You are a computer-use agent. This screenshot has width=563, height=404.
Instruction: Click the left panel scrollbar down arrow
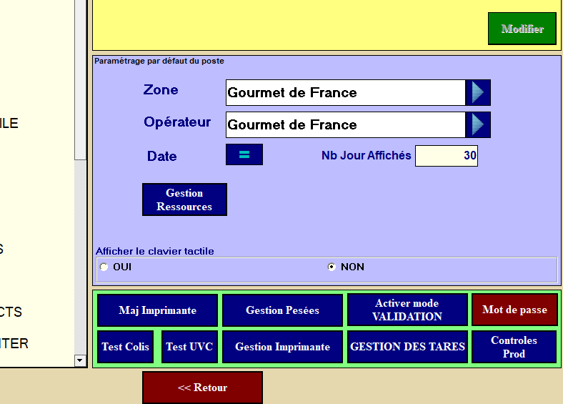point(80,360)
